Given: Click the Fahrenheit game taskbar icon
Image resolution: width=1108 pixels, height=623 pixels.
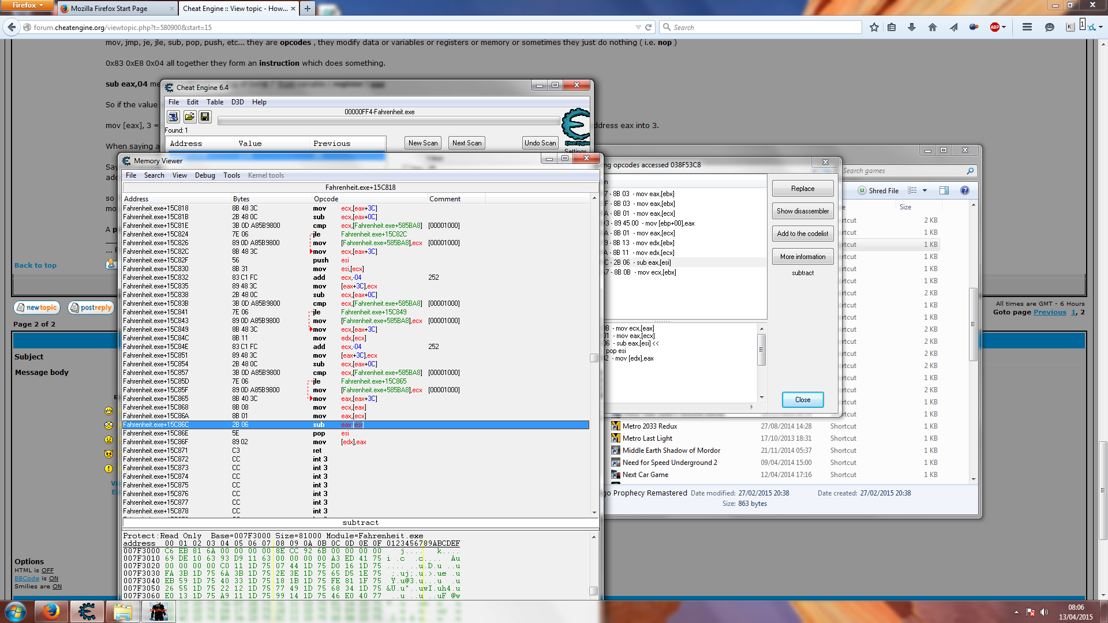Looking at the screenshot, I should [x=158, y=611].
